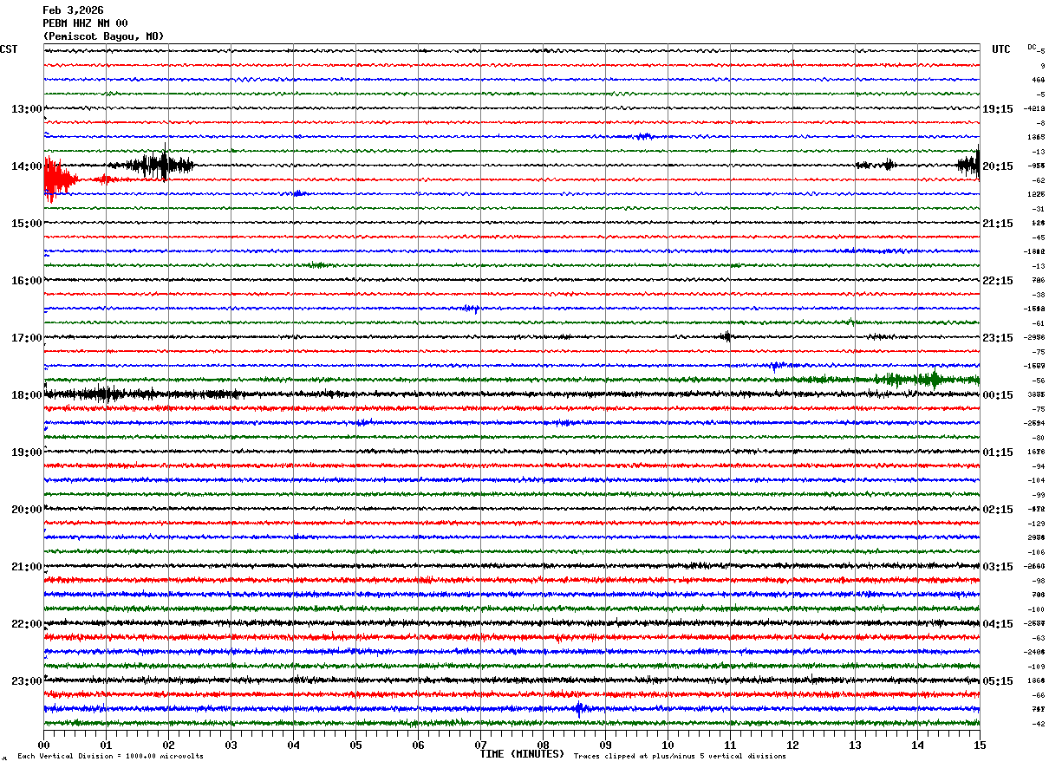Click the TIME (MINUTES) axis label
Viewport: 1049px width, 768px height.
coord(522,754)
